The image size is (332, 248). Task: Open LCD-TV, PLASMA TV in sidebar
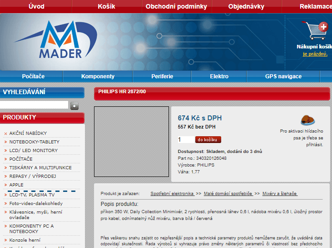click(x=32, y=195)
